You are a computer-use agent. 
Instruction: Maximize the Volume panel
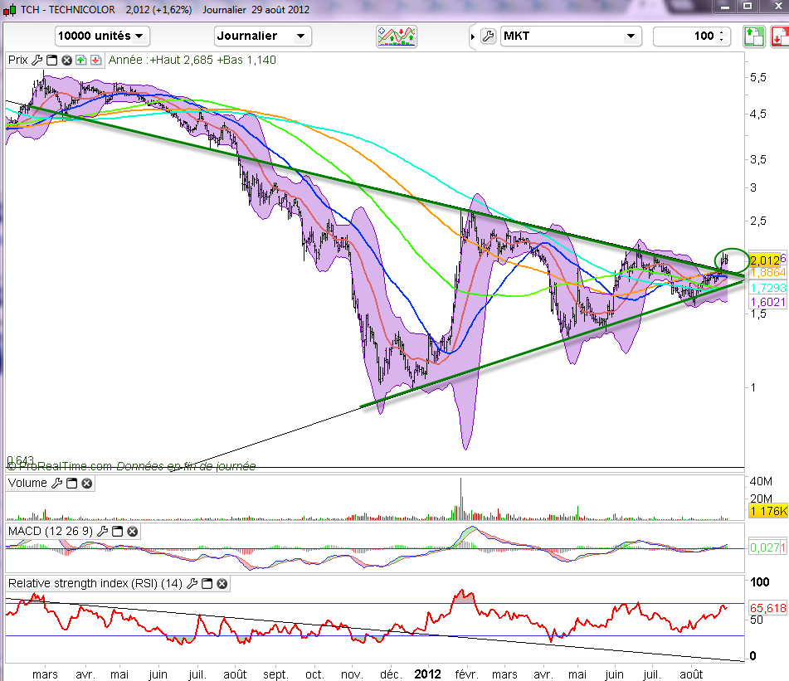pyautogui.click(x=72, y=483)
